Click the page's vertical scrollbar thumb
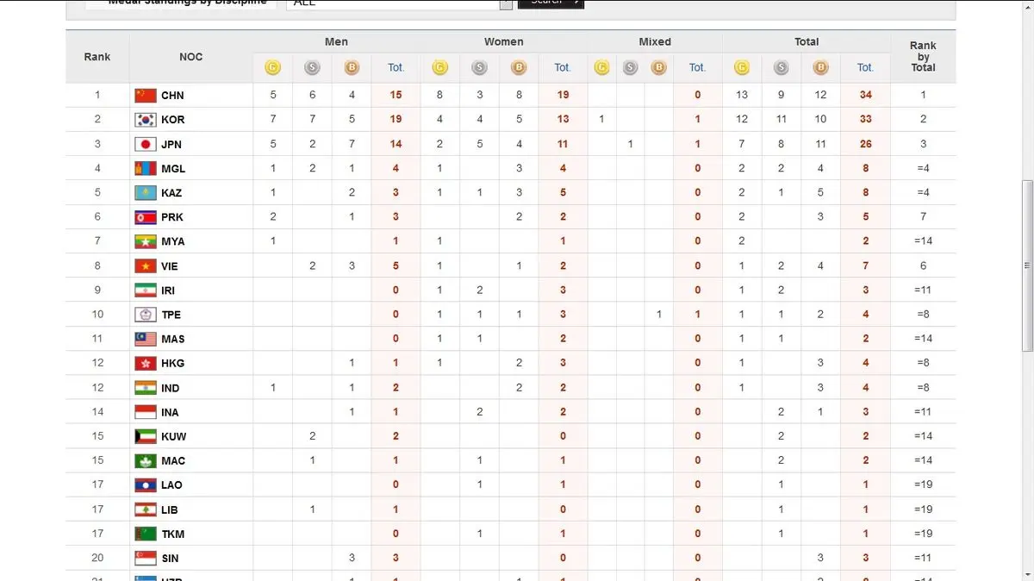Viewport: 1034px width, 581px height. [1027, 266]
